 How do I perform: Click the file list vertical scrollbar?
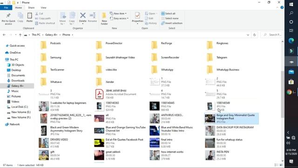(x=283, y=94)
